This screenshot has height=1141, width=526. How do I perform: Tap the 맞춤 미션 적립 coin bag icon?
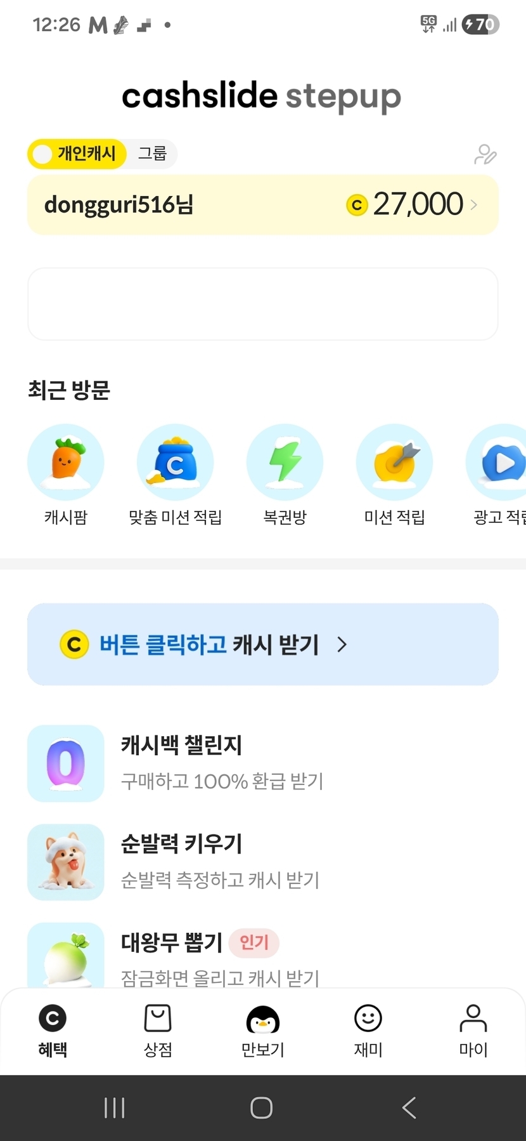point(175,462)
